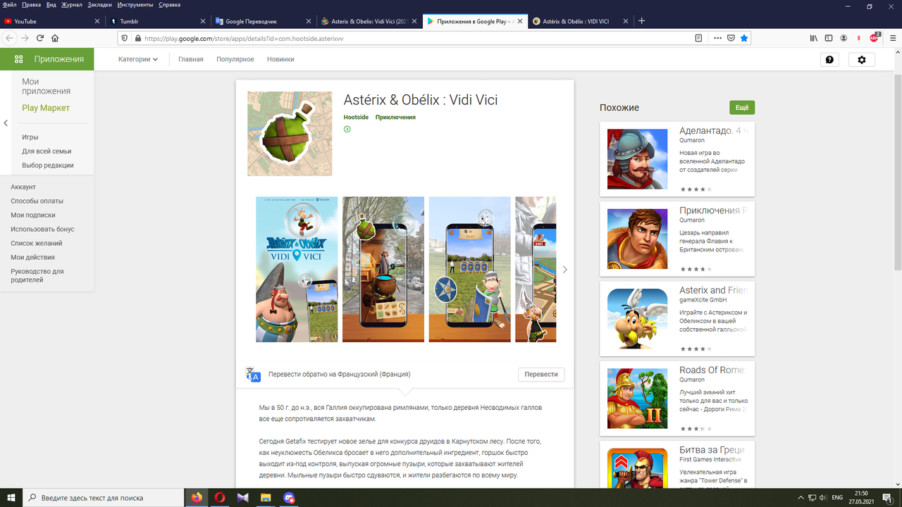The image size is (902, 507).
Task: Go to Firefox home page
Action: [55, 38]
